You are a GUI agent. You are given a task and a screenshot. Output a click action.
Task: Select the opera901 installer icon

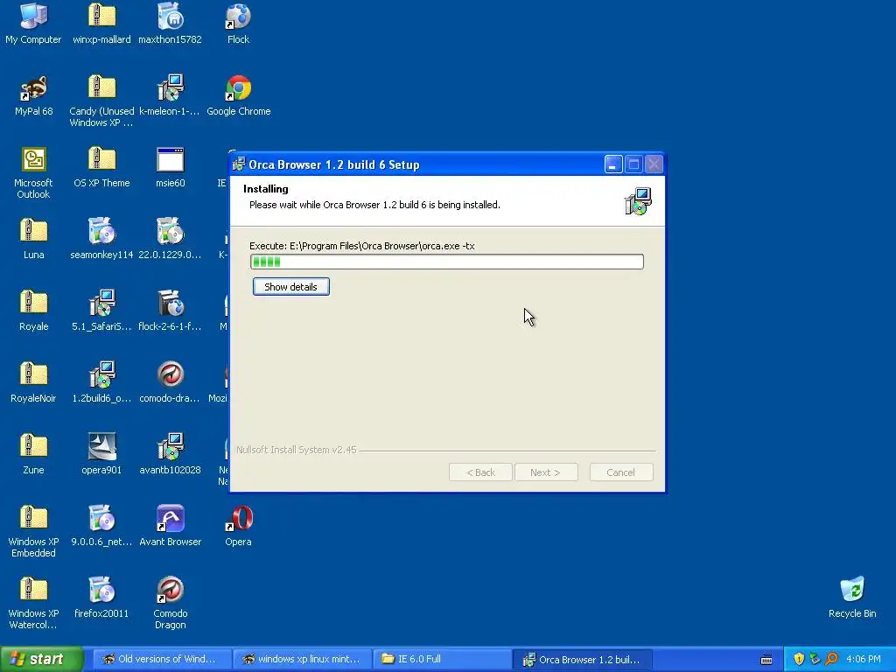[101, 447]
